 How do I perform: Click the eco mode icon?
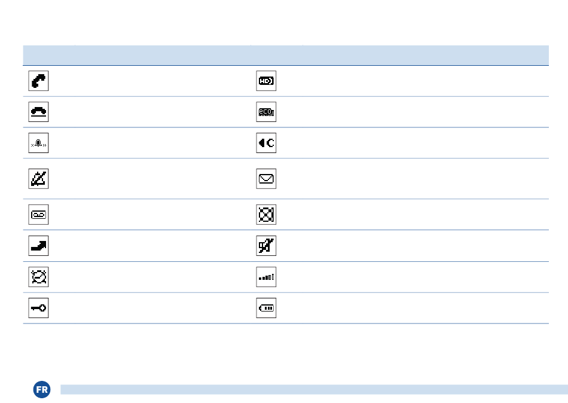pyautogui.click(x=266, y=112)
